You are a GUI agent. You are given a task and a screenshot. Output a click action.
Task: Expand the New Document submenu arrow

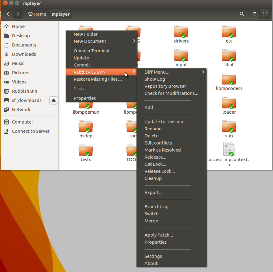point(134,41)
